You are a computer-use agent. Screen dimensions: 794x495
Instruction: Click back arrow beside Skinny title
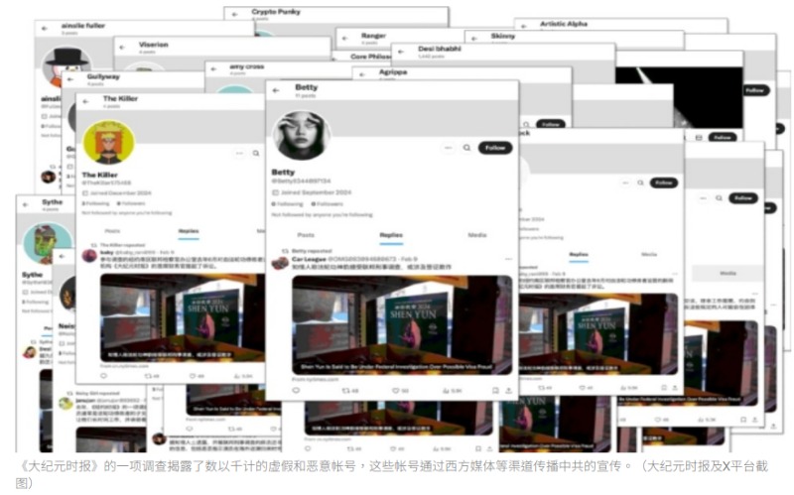pyautogui.click(x=474, y=39)
